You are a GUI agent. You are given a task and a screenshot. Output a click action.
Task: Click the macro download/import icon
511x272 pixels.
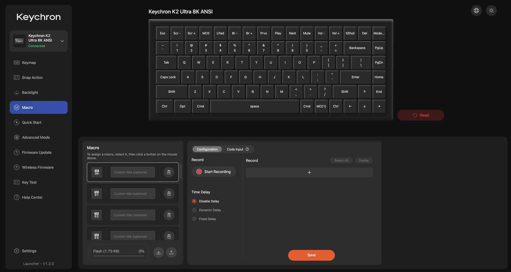[x=158, y=252]
